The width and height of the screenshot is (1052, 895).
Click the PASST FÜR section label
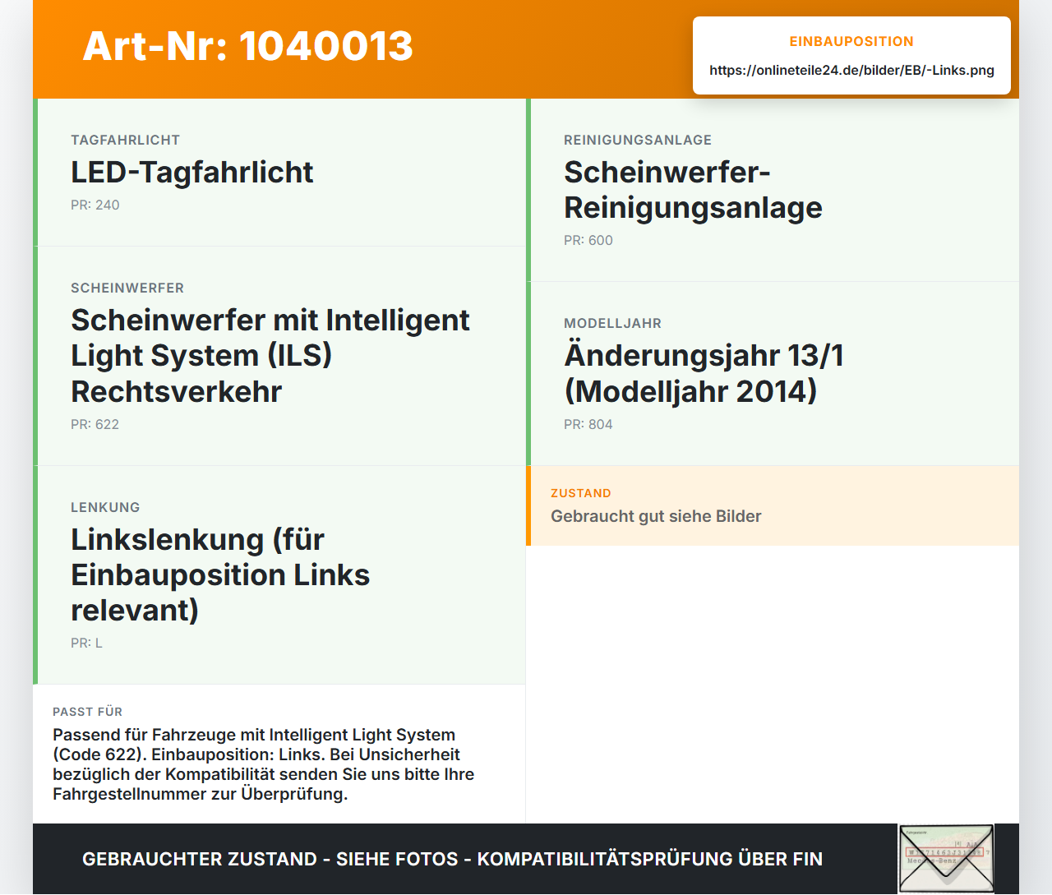click(88, 712)
